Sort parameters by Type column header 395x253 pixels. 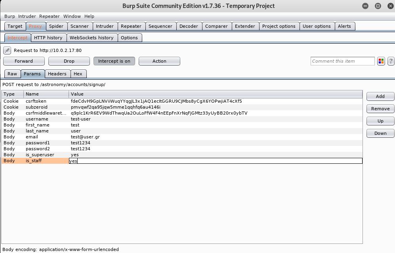pyautogui.click(x=13, y=94)
